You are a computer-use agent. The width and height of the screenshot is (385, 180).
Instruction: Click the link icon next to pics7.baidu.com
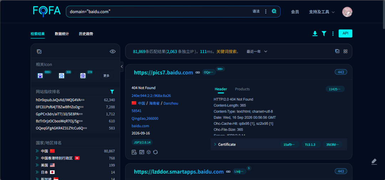[x=197, y=72]
